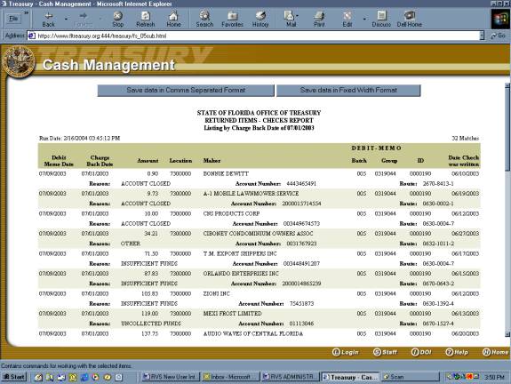
Task: Open the address bar dropdown list
Action: [482, 36]
